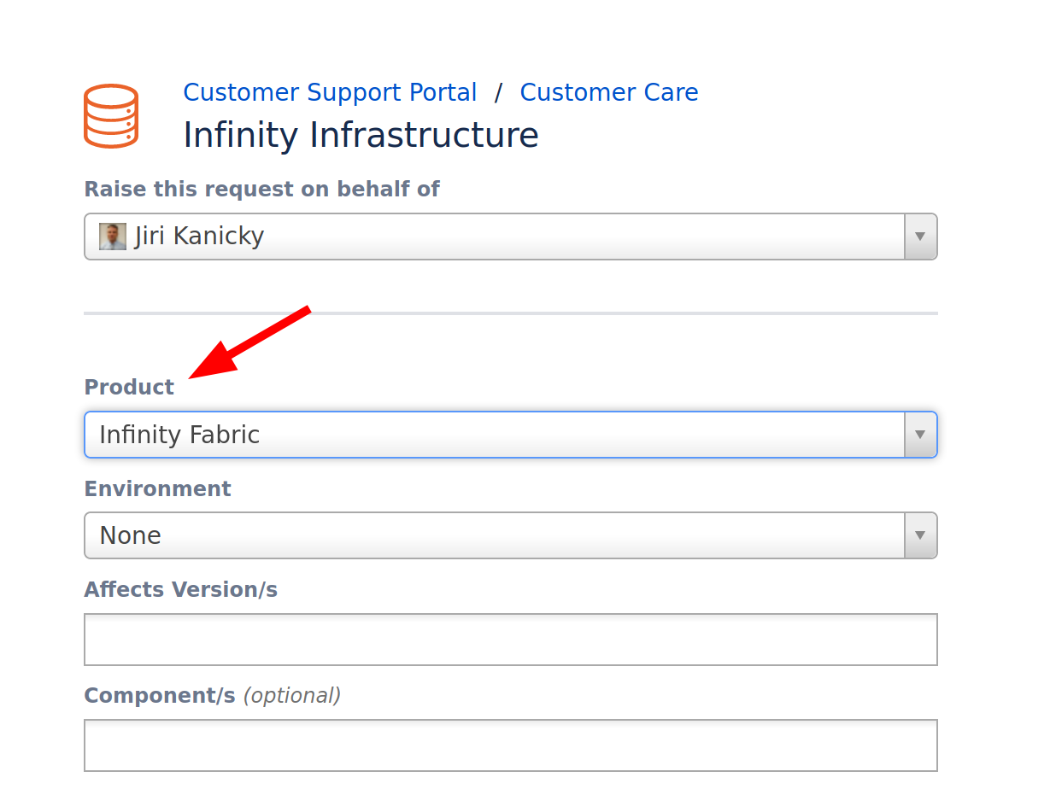Screen dimensions: 1056x789
Task: Click the Component/s (optional) label
Action: [212, 695]
